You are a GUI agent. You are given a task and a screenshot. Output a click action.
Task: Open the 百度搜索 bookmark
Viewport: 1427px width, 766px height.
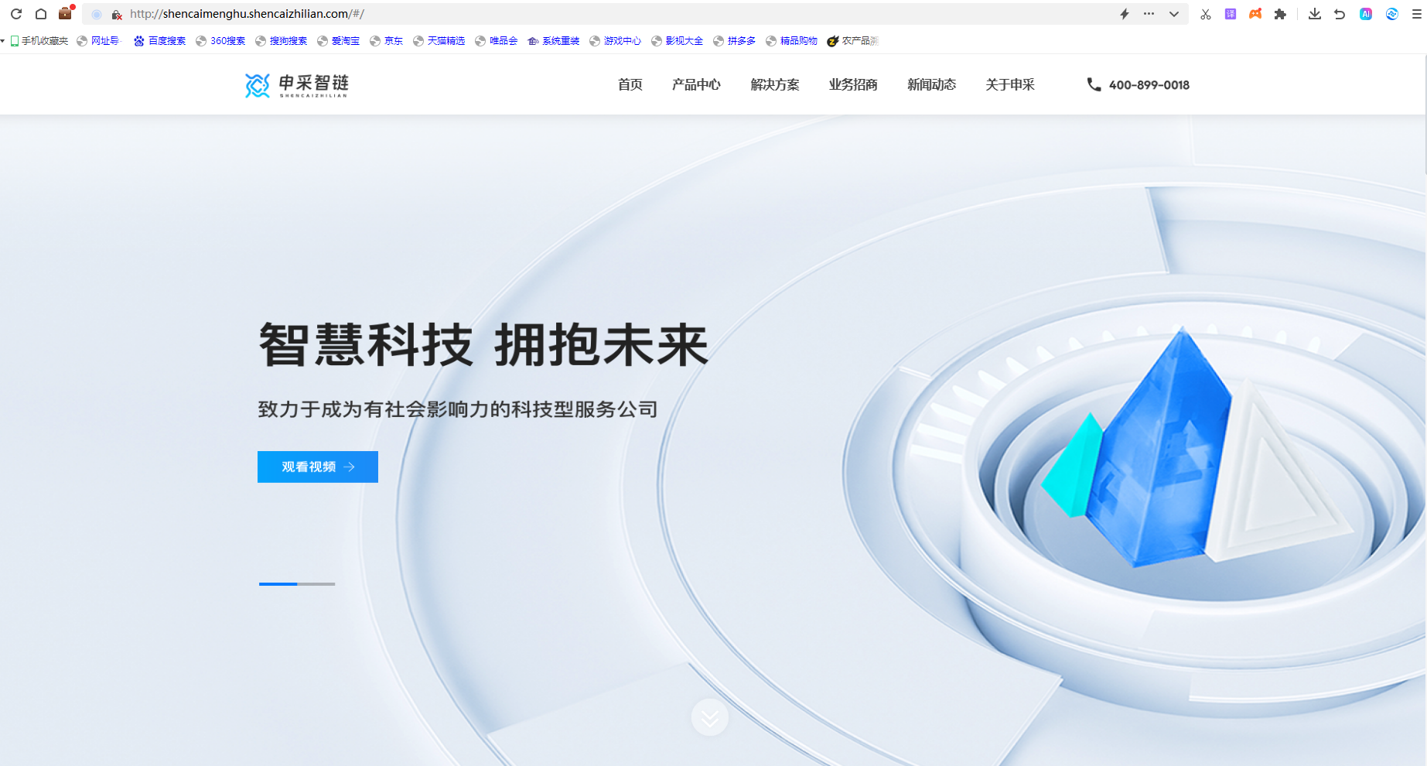click(x=160, y=41)
